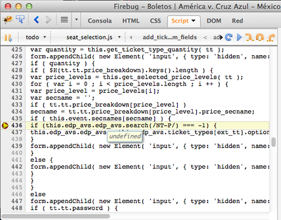Viewport: 281px width, 220px height.
Task: Click the call stack left scroll arrow
Action: click(131, 37)
